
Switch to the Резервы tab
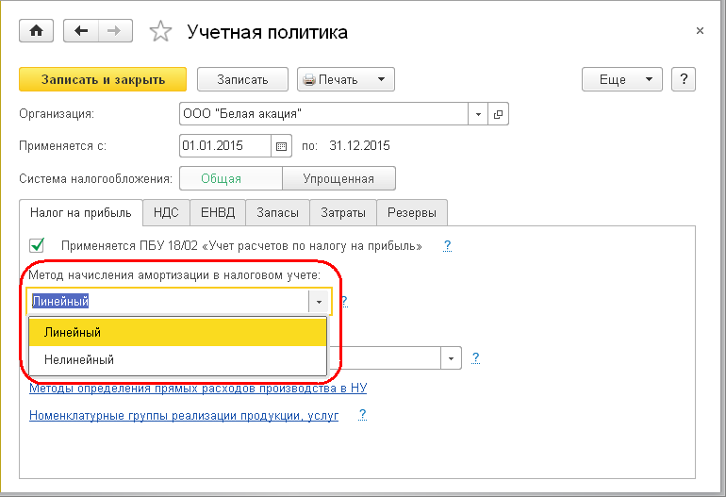click(412, 212)
